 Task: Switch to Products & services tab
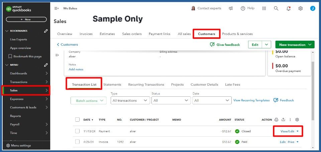point(237,34)
